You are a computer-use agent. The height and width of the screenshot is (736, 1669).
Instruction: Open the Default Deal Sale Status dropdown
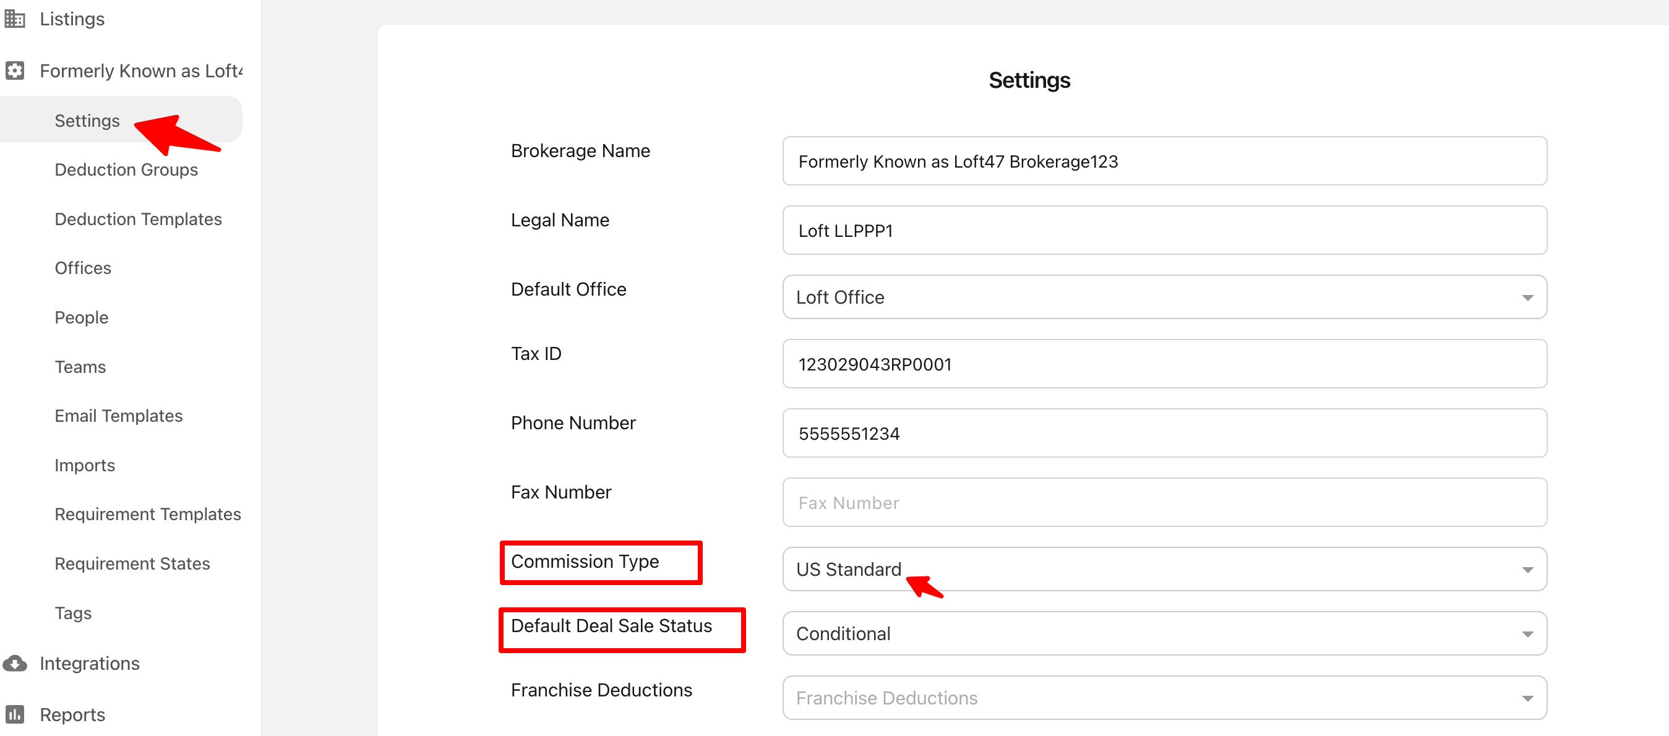pyautogui.click(x=1527, y=633)
